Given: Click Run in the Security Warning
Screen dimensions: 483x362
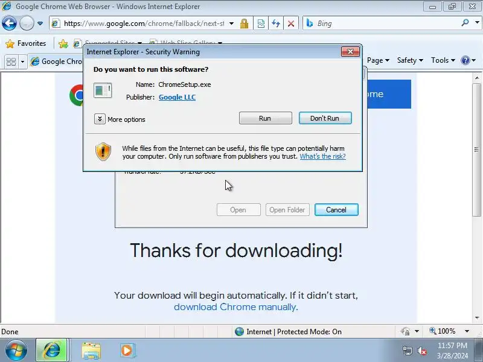Looking at the screenshot, I should [x=265, y=118].
